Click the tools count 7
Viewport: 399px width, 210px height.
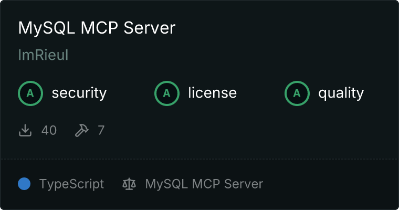pos(101,130)
